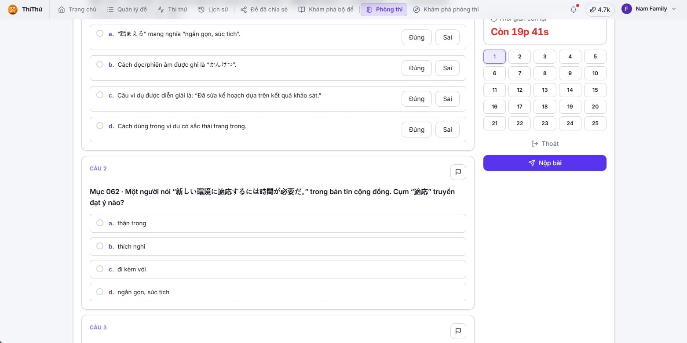Viewport: 687px width, 343px height.
Task: Open Khám phá bộ đề
Action: (x=326, y=9)
